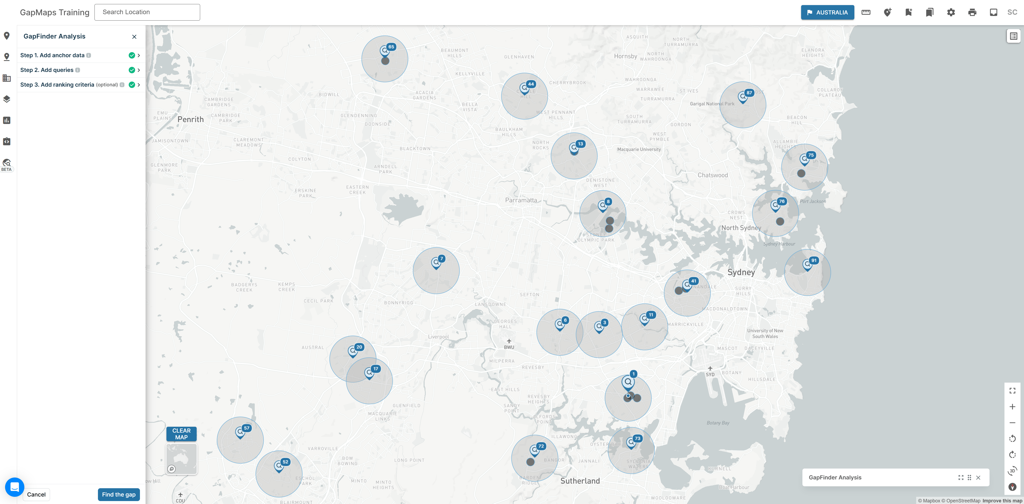Click Step 2. Add queries label
The image size is (1024, 504).
[47, 70]
